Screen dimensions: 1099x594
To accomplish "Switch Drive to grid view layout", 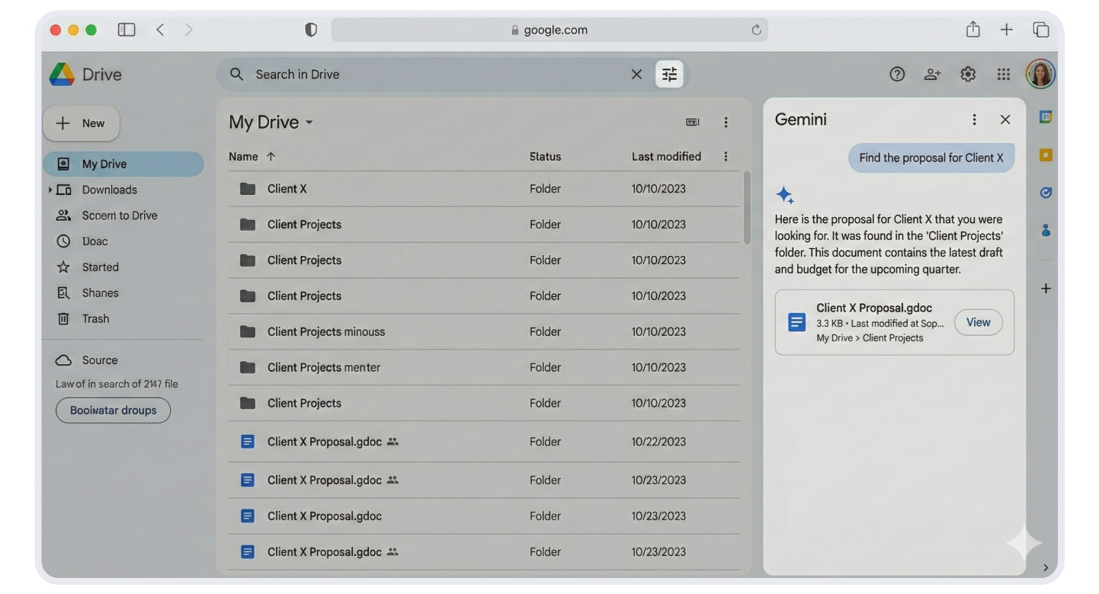I will 692,122.
